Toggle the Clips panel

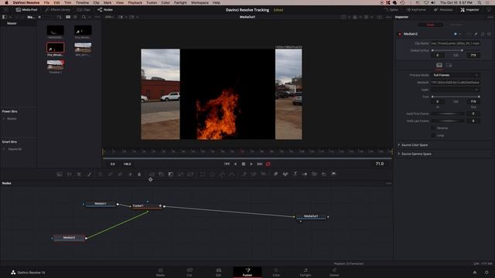(x=84, y=10)
